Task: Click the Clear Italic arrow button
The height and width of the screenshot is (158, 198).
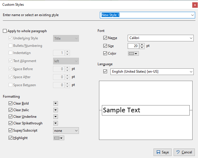Action: [x=56, y=110]
